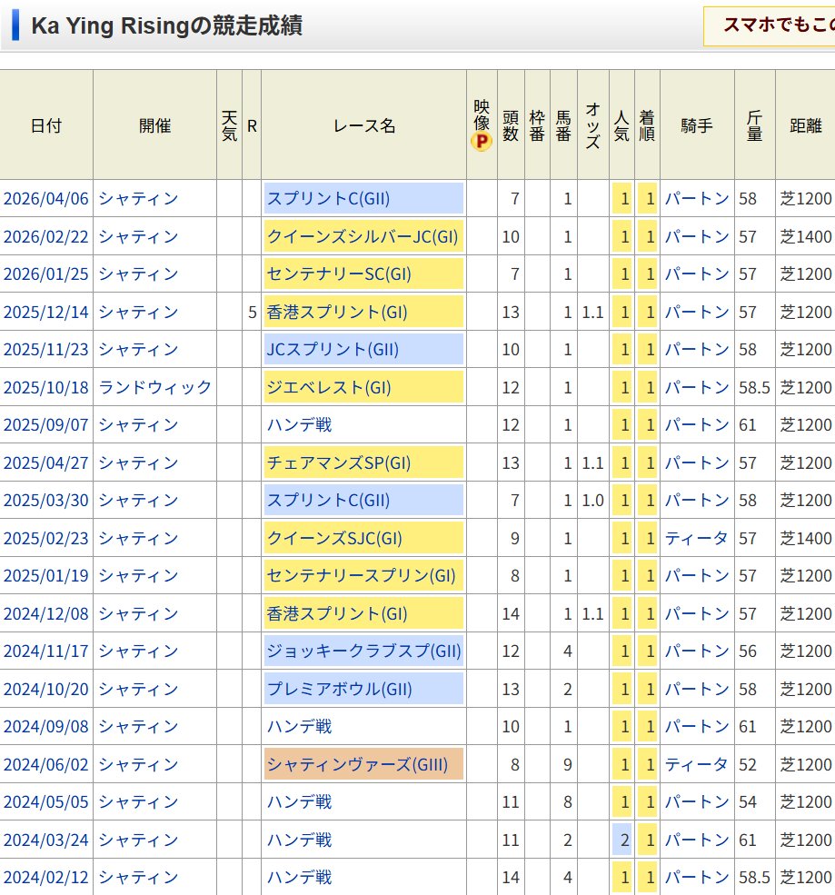Open the 2024/10/20 race date link

(46, 689)
